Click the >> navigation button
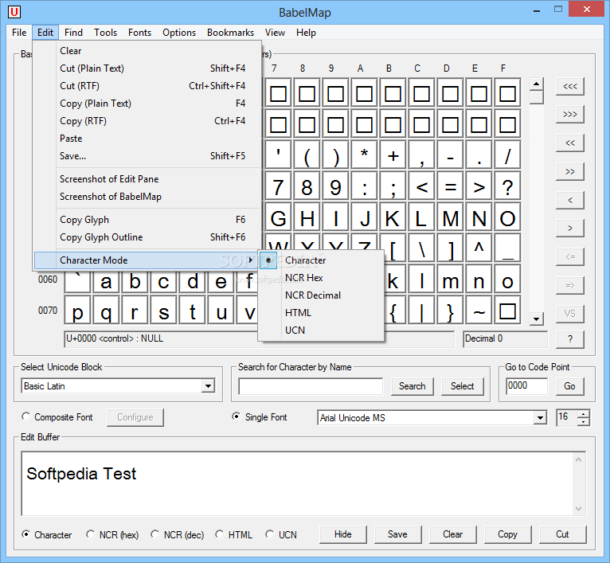This screenshot has width=610, height=563. 570,171
